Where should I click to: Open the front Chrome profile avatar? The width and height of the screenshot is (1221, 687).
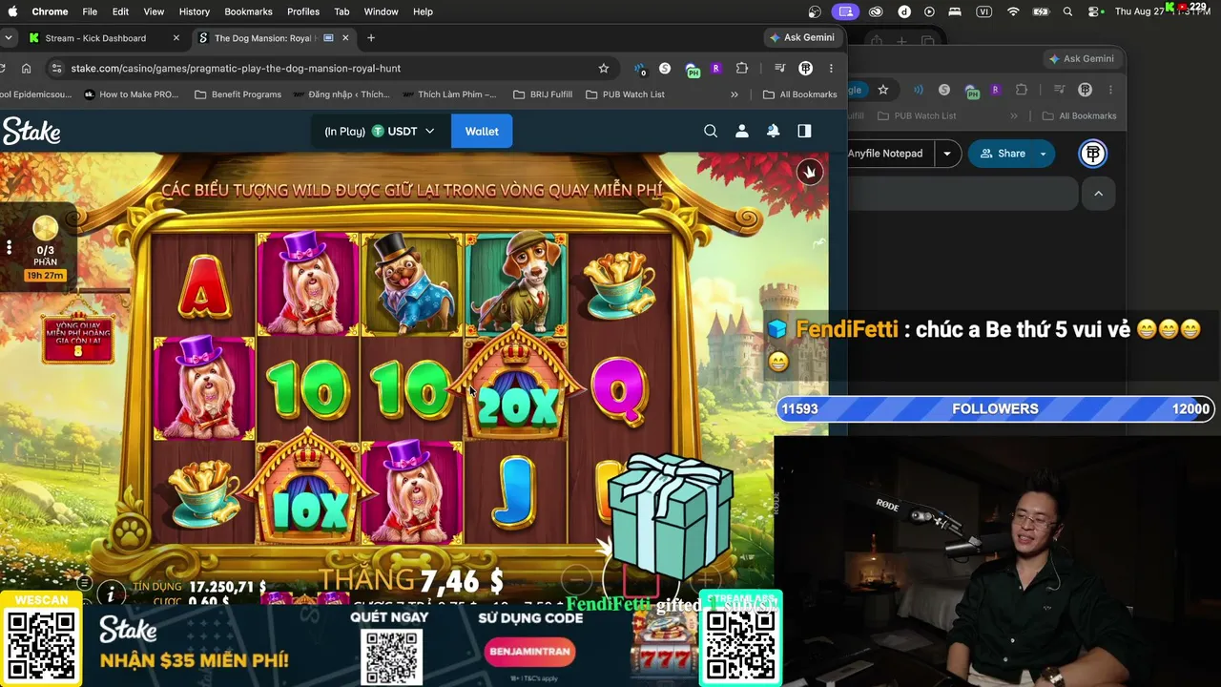806,69
